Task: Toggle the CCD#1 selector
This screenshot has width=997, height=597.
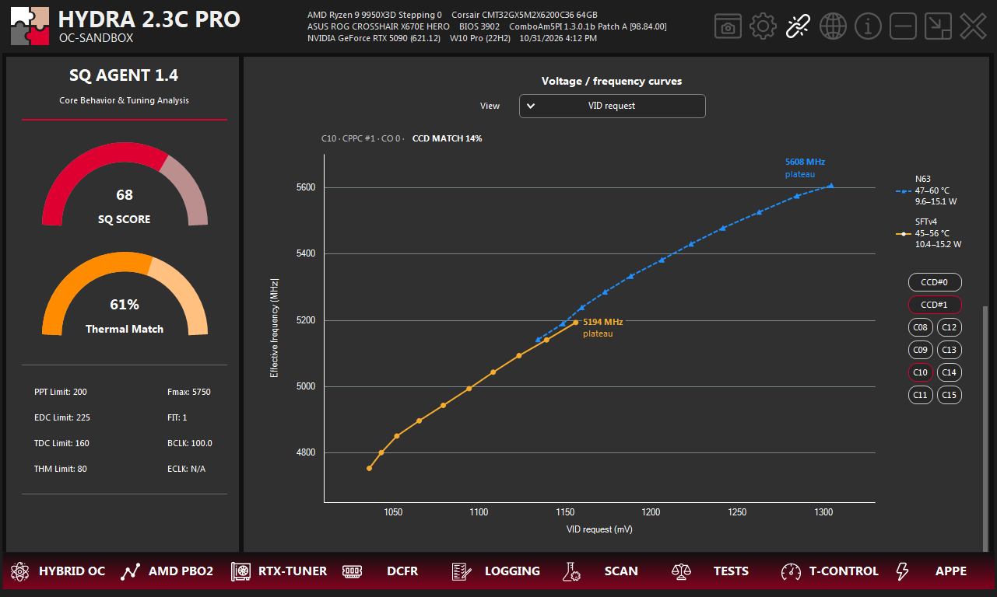Action: coord(935,305)
